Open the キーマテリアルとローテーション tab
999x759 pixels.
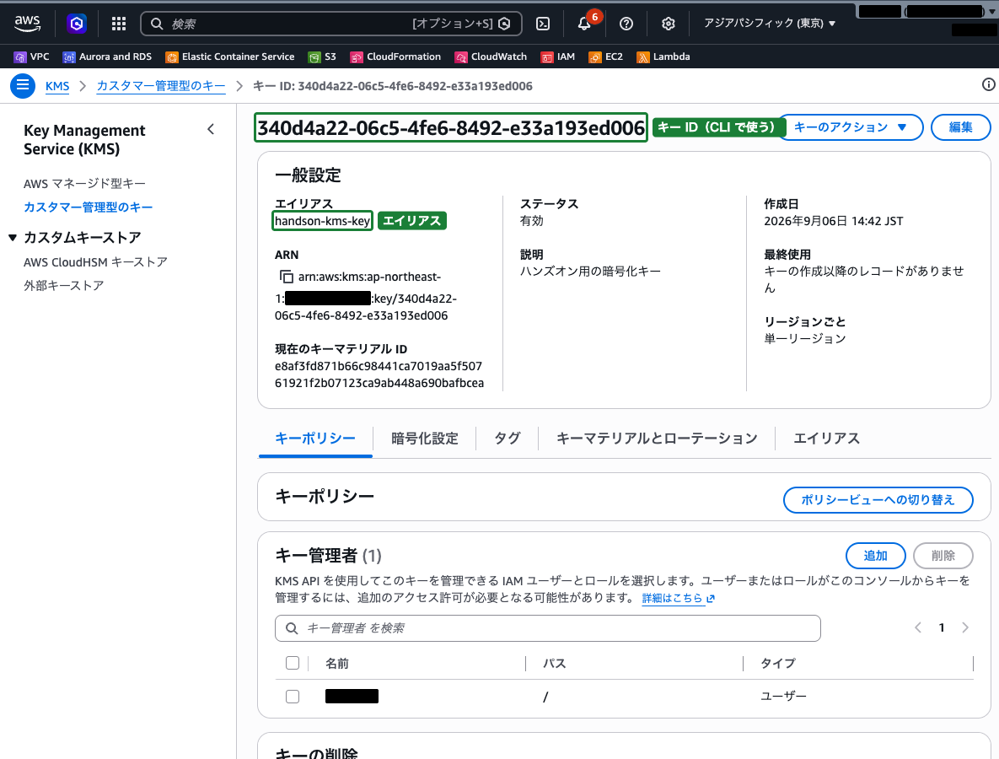(657, 439)
